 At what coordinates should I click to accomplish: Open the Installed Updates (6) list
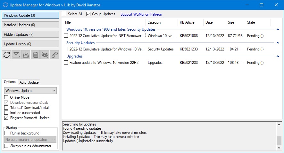coord(30,25)
